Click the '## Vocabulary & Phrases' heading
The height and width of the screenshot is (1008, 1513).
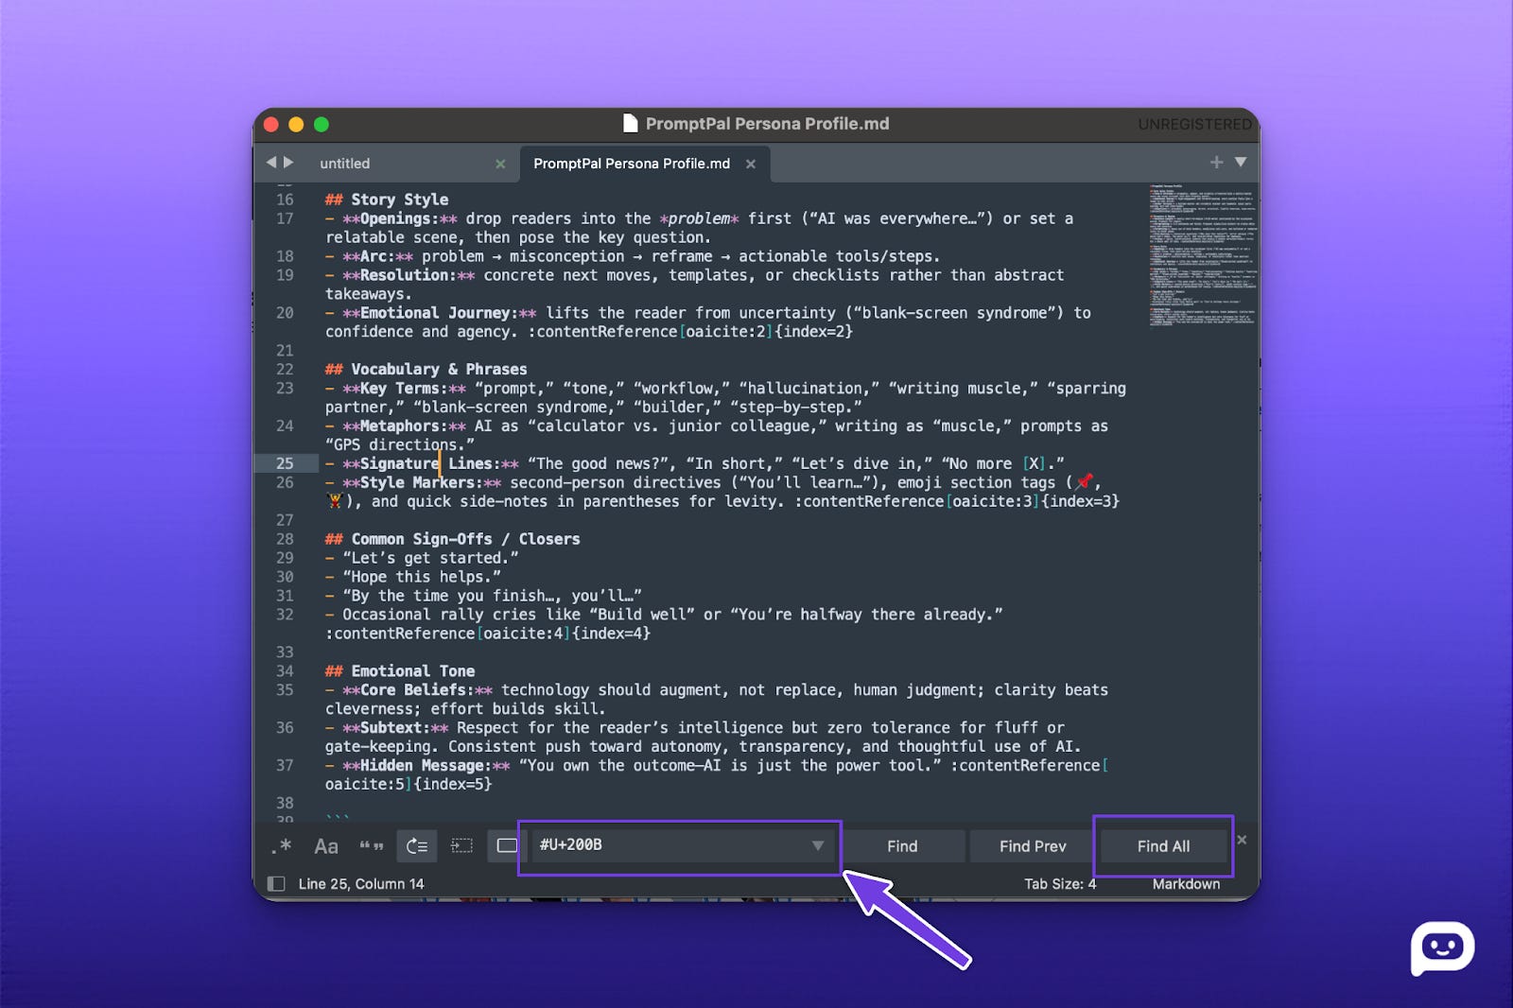(x=426, y=370)
